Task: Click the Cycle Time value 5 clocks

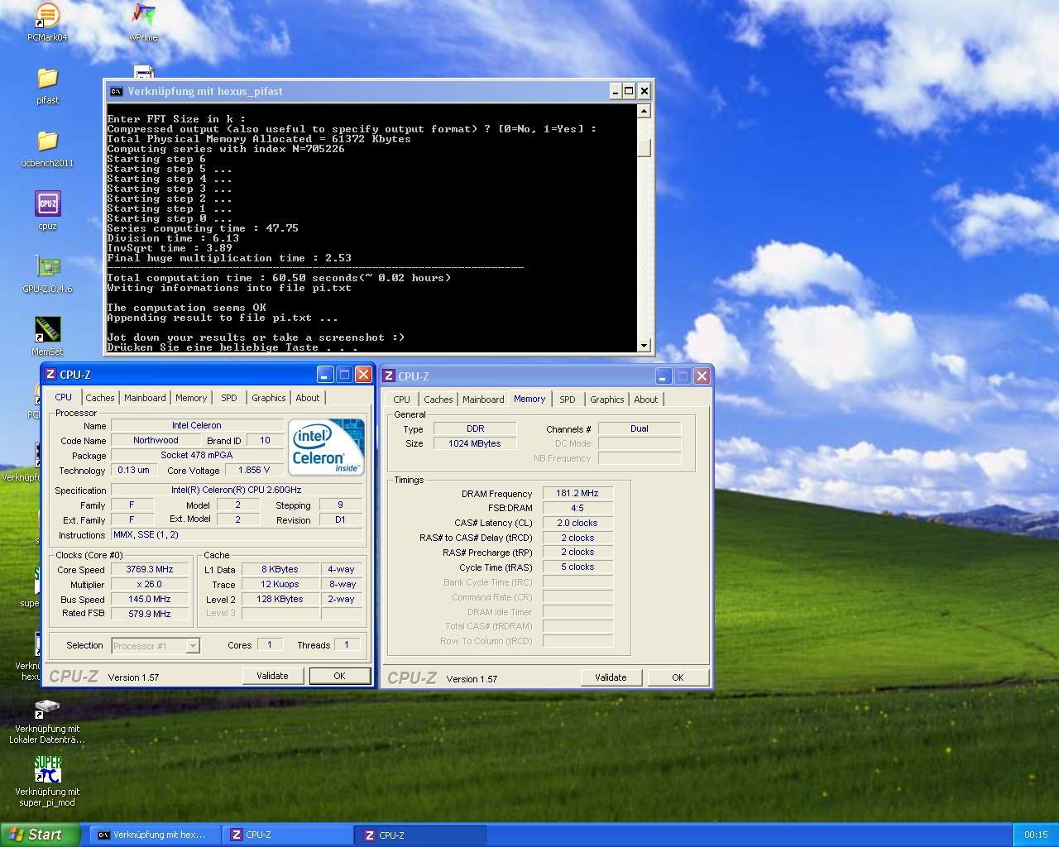Action: coord(577,567)
